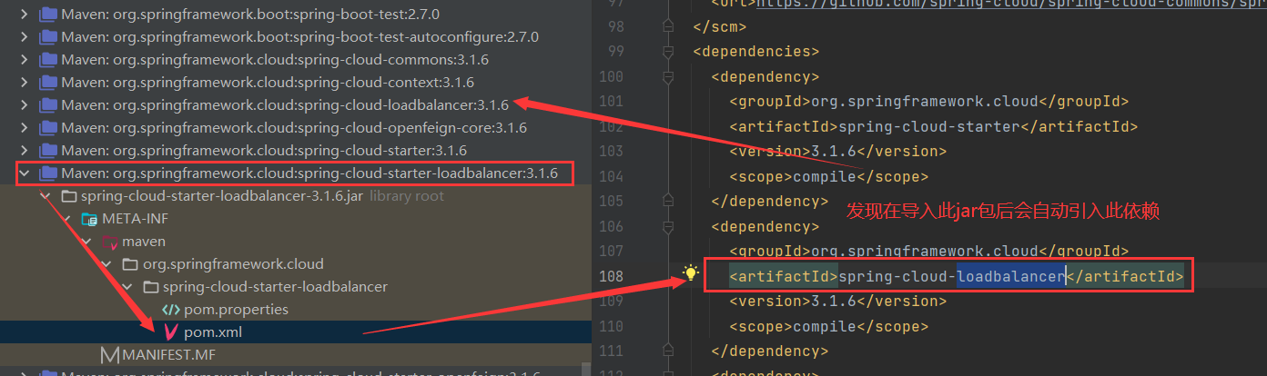This screenshot has width=1267, height=376.
Task: Expand the spring-cloud-commons:3.1.6 library node
Action: [x=25, y=60]
